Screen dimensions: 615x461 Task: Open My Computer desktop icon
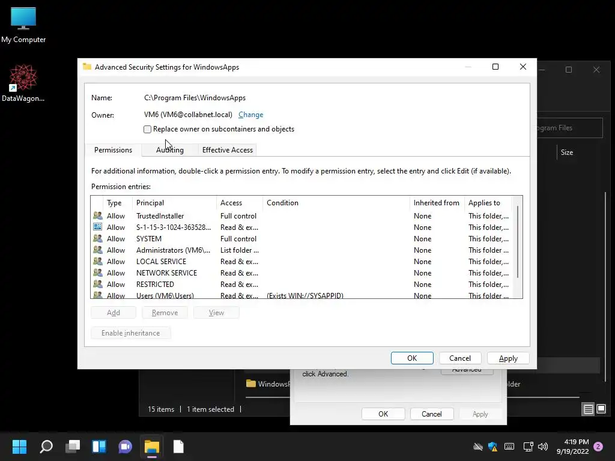[x=23, y=25]
